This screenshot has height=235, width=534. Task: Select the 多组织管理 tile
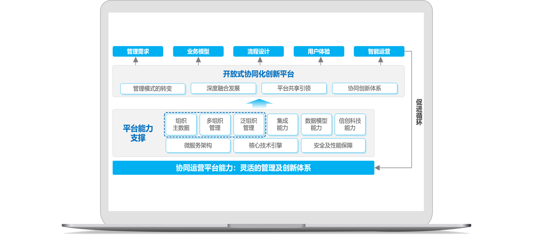[x=215, y=124]
